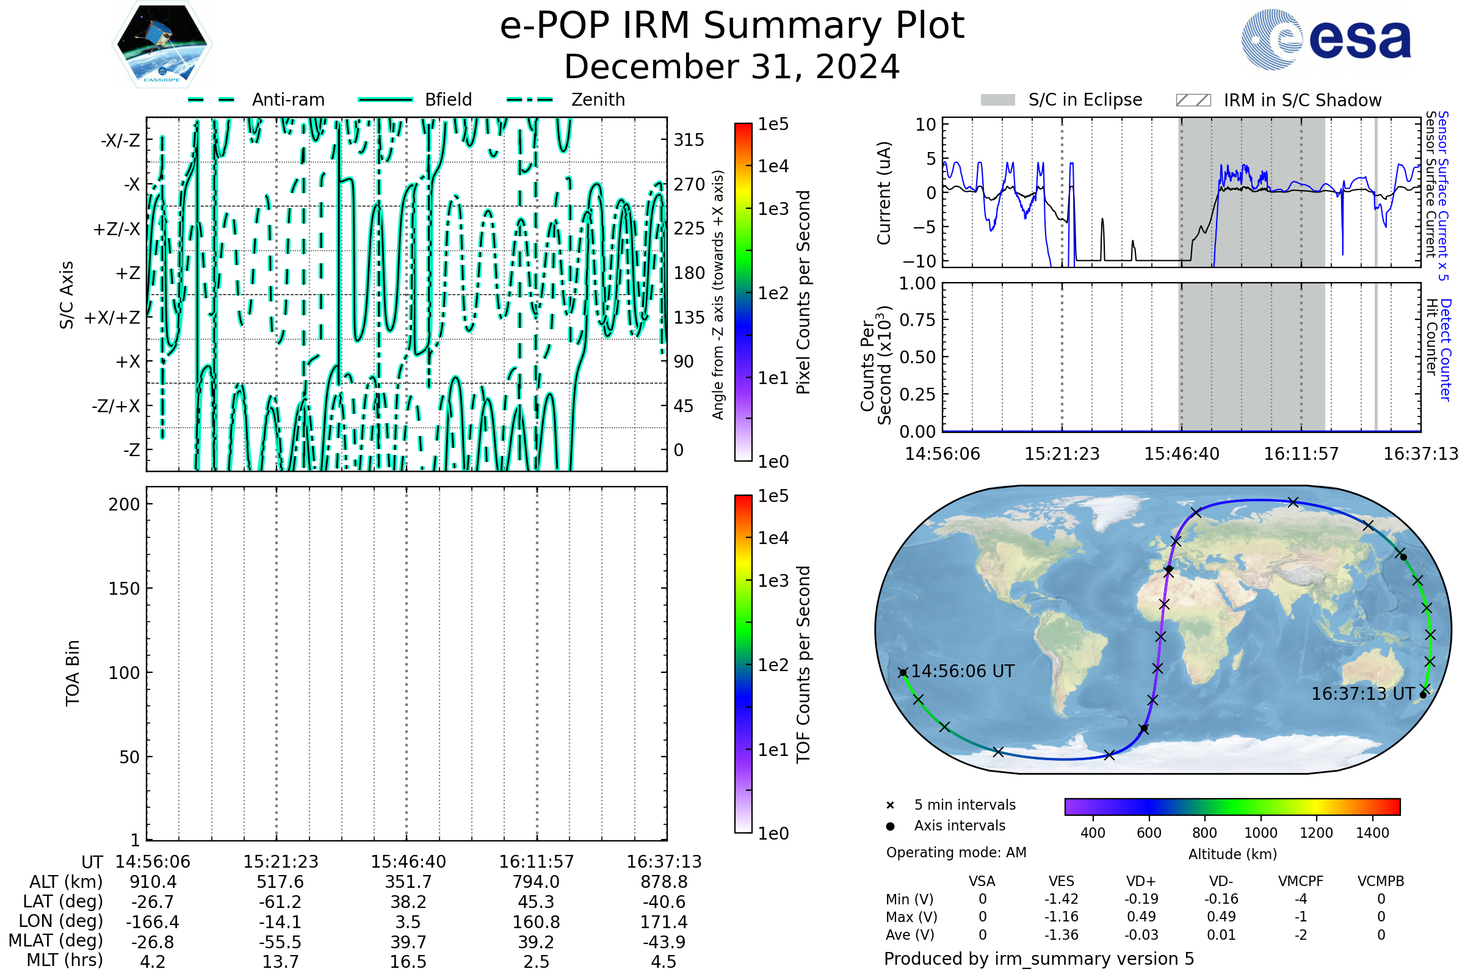This screenshot has width=1465, height=977.
Task: Click the IRM in S/C Shadow hatched swatch
Action: tap(1193, 100)
